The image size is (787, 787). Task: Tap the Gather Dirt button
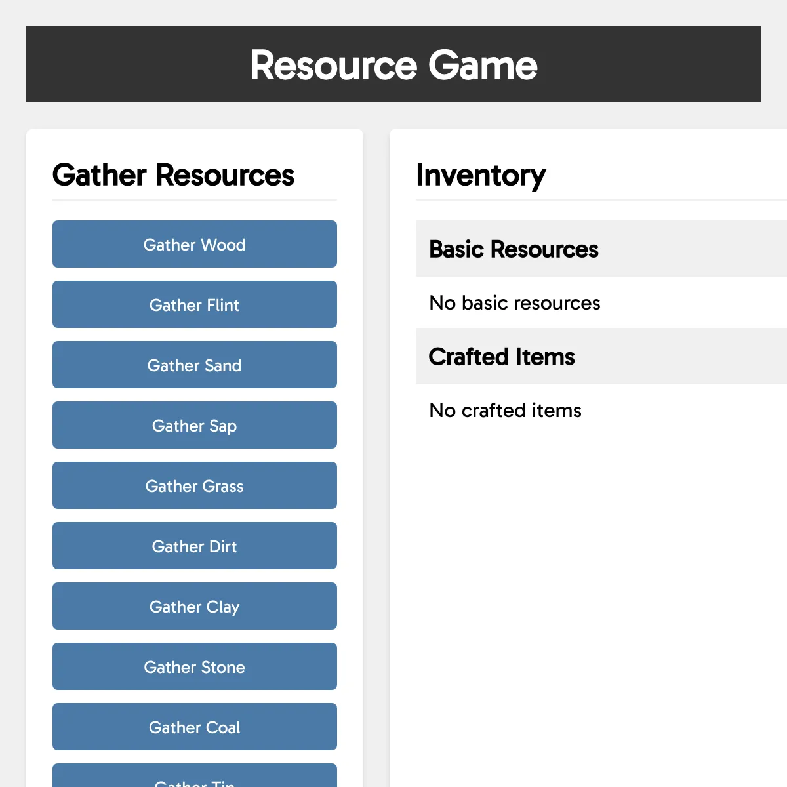(194, 546)
